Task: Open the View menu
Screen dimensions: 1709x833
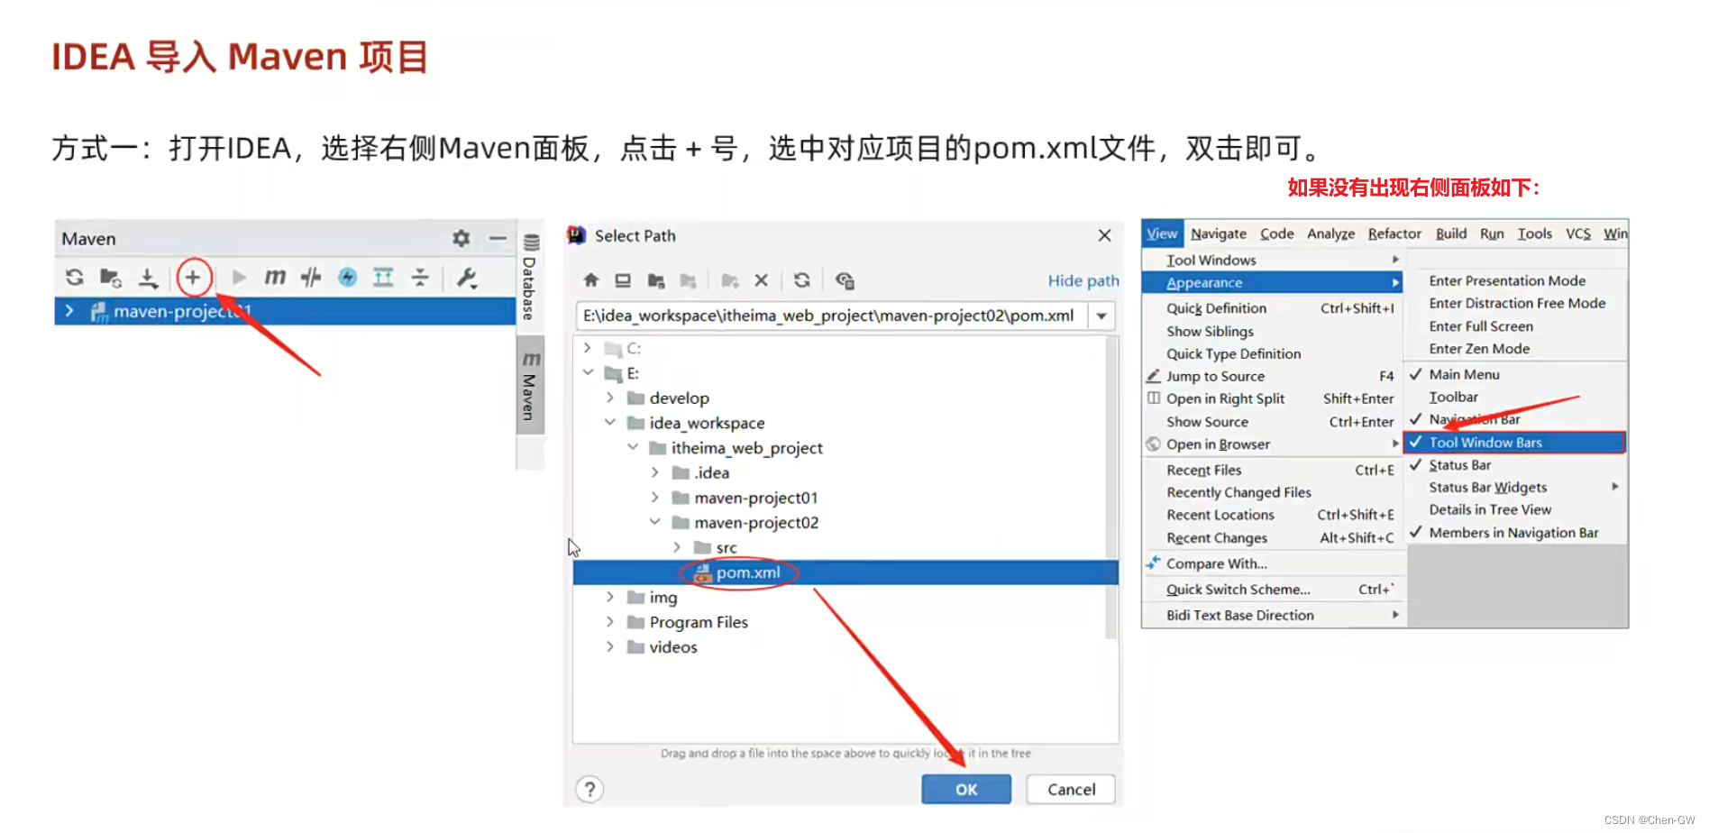Action: point(1162,233)
